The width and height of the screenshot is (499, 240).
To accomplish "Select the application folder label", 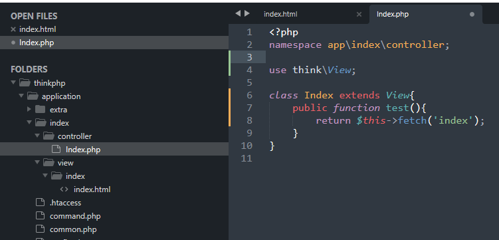I will [61, 96].
